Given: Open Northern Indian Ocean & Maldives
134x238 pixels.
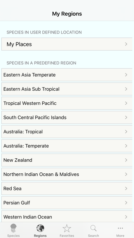Looking at the screenshot, I should 67,174.
